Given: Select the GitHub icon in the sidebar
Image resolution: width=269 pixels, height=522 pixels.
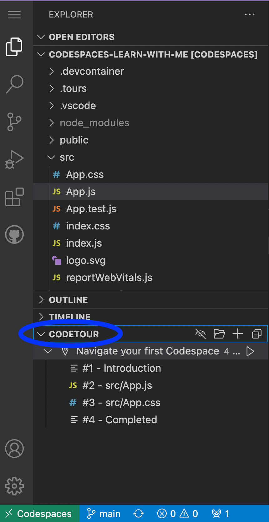Looking at the screenshot, I should tap(14, 234).
